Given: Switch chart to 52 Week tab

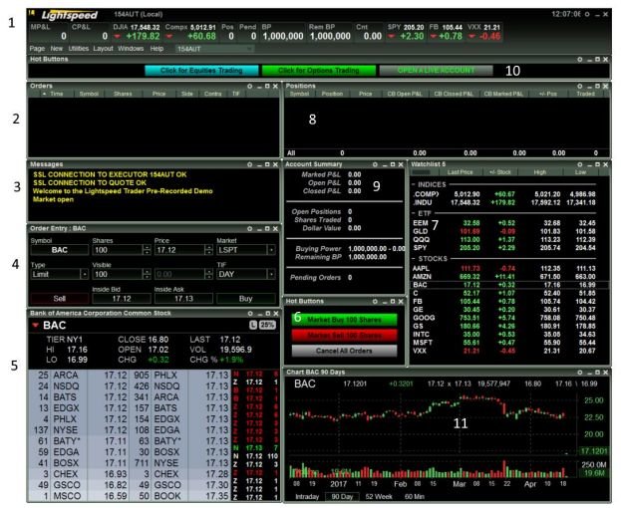Looking at the screenshot, I should 379,496.
